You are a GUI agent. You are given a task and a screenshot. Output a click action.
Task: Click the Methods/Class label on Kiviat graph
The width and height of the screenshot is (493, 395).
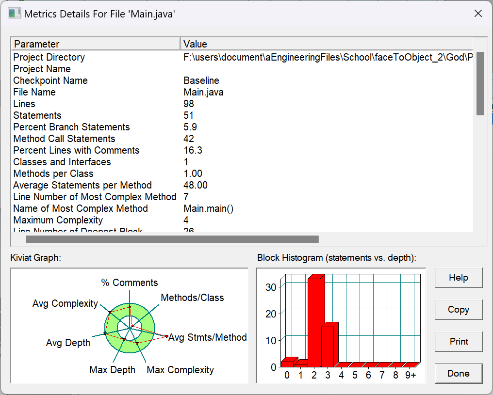[x=193, y=298]
